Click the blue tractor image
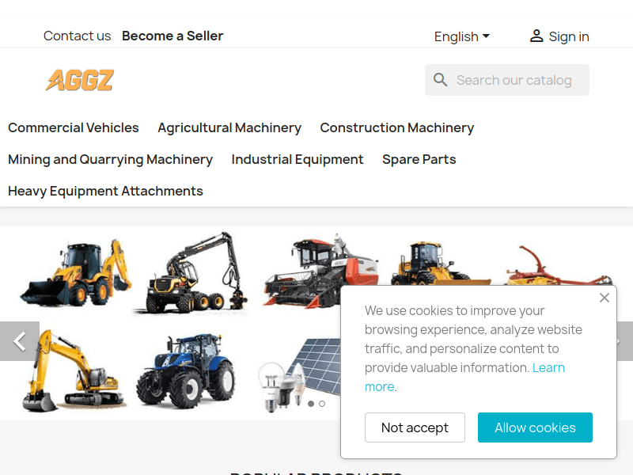The height and width of the screenshot is (475, 633). 186,371
